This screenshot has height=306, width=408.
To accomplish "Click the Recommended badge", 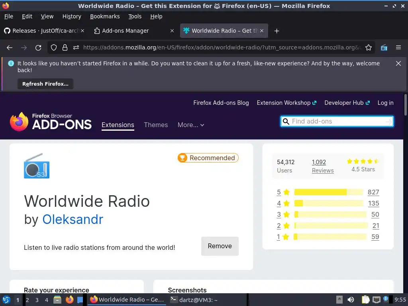I will point(208,158).
